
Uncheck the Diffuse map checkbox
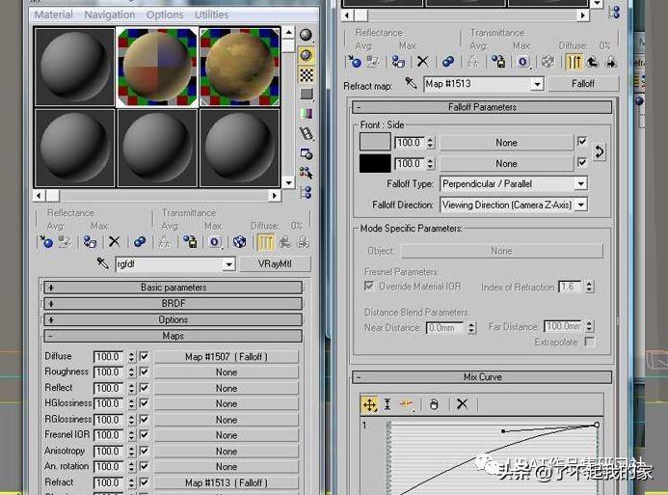144,356
